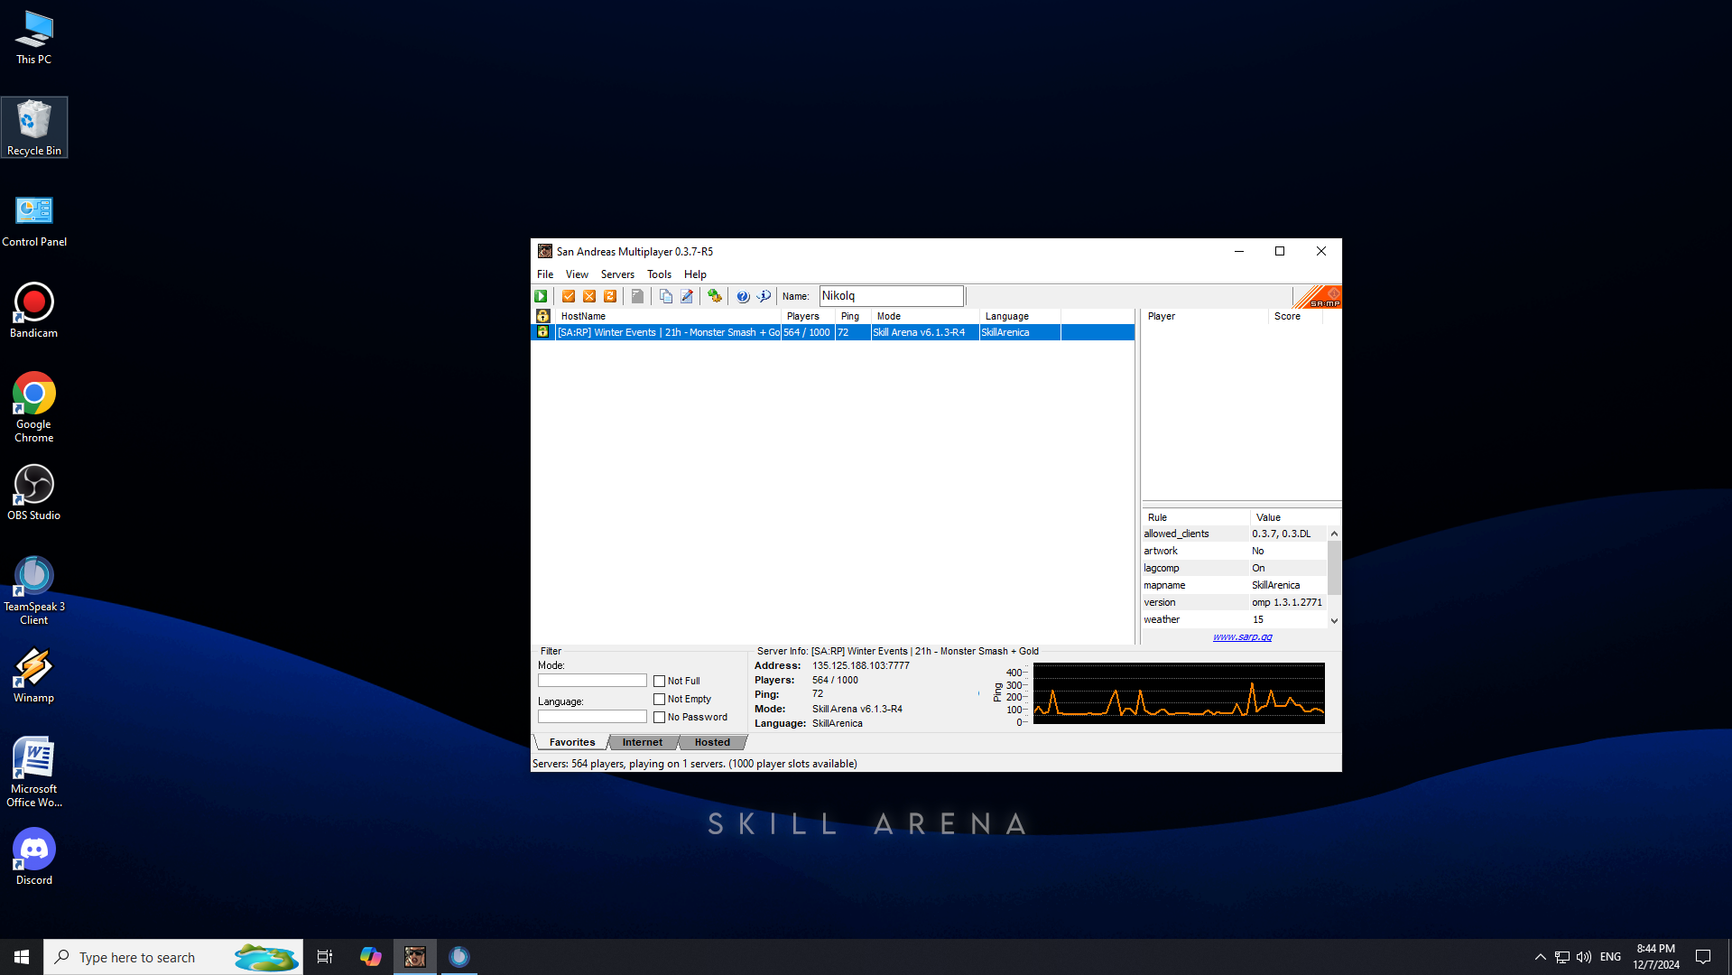Select the SA:RP Winter Events server row
Screen dimensions: 1732x975
(x=832, y=332)
